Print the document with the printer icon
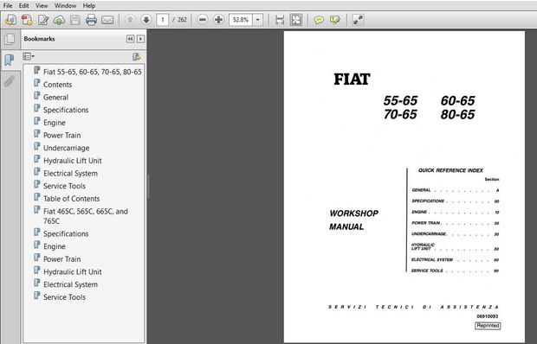The image size is (537, 344). point(91,20)
